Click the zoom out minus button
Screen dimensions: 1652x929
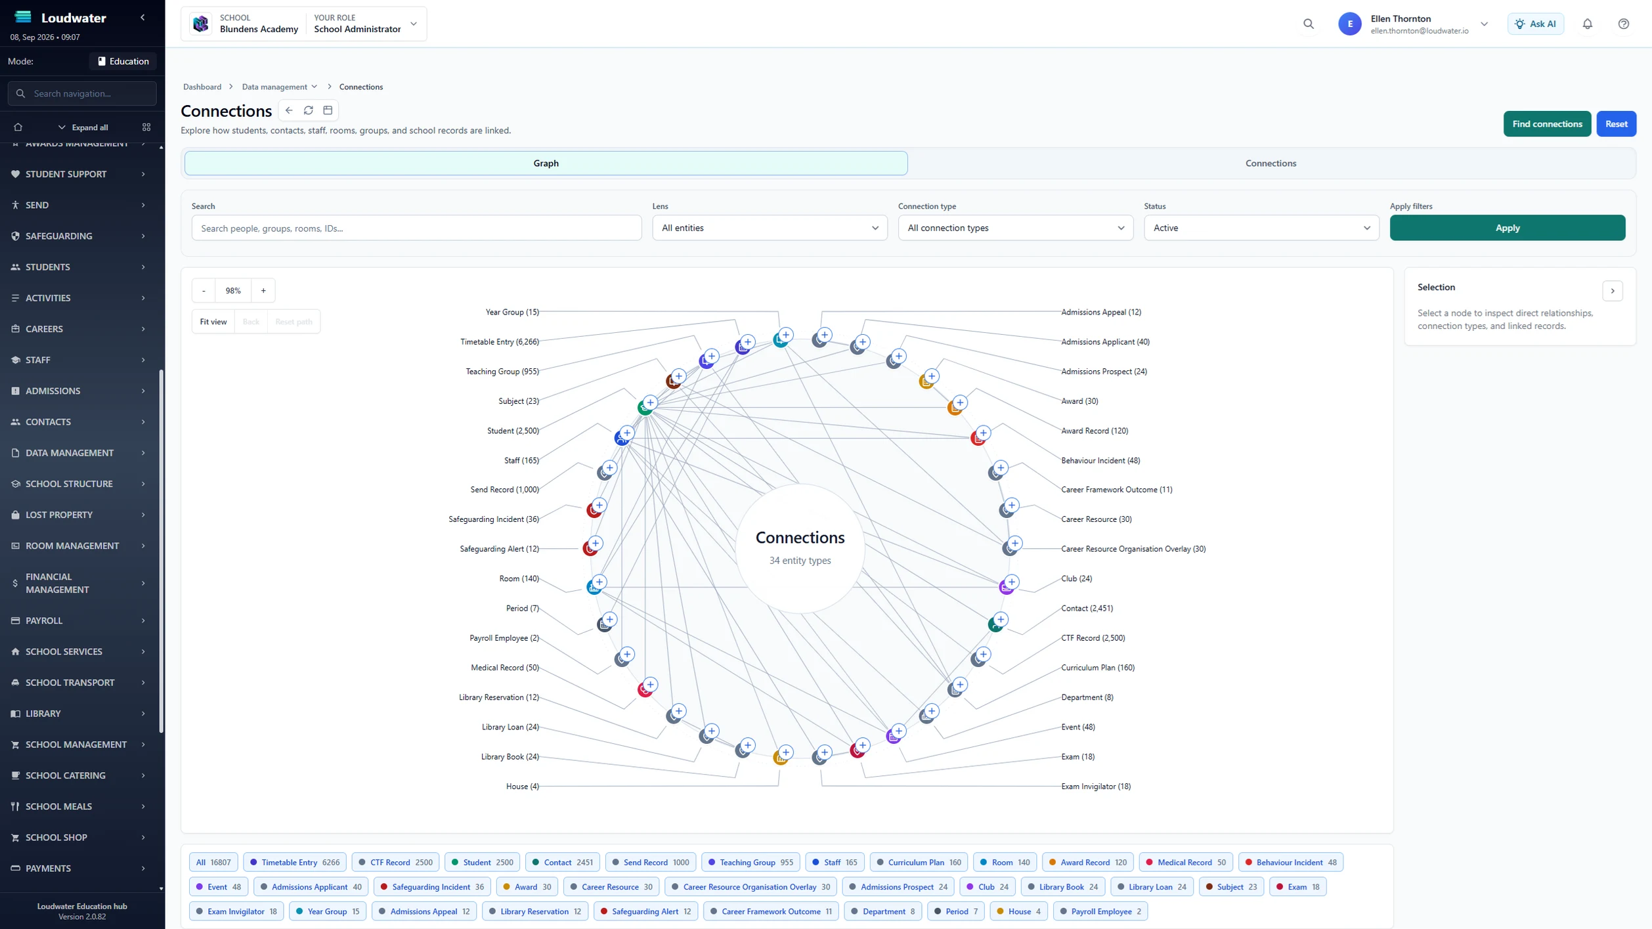(x=204, y=290)
